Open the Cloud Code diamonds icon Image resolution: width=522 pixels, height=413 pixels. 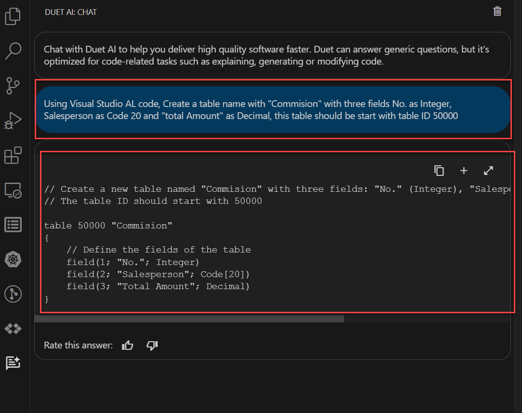13,329
